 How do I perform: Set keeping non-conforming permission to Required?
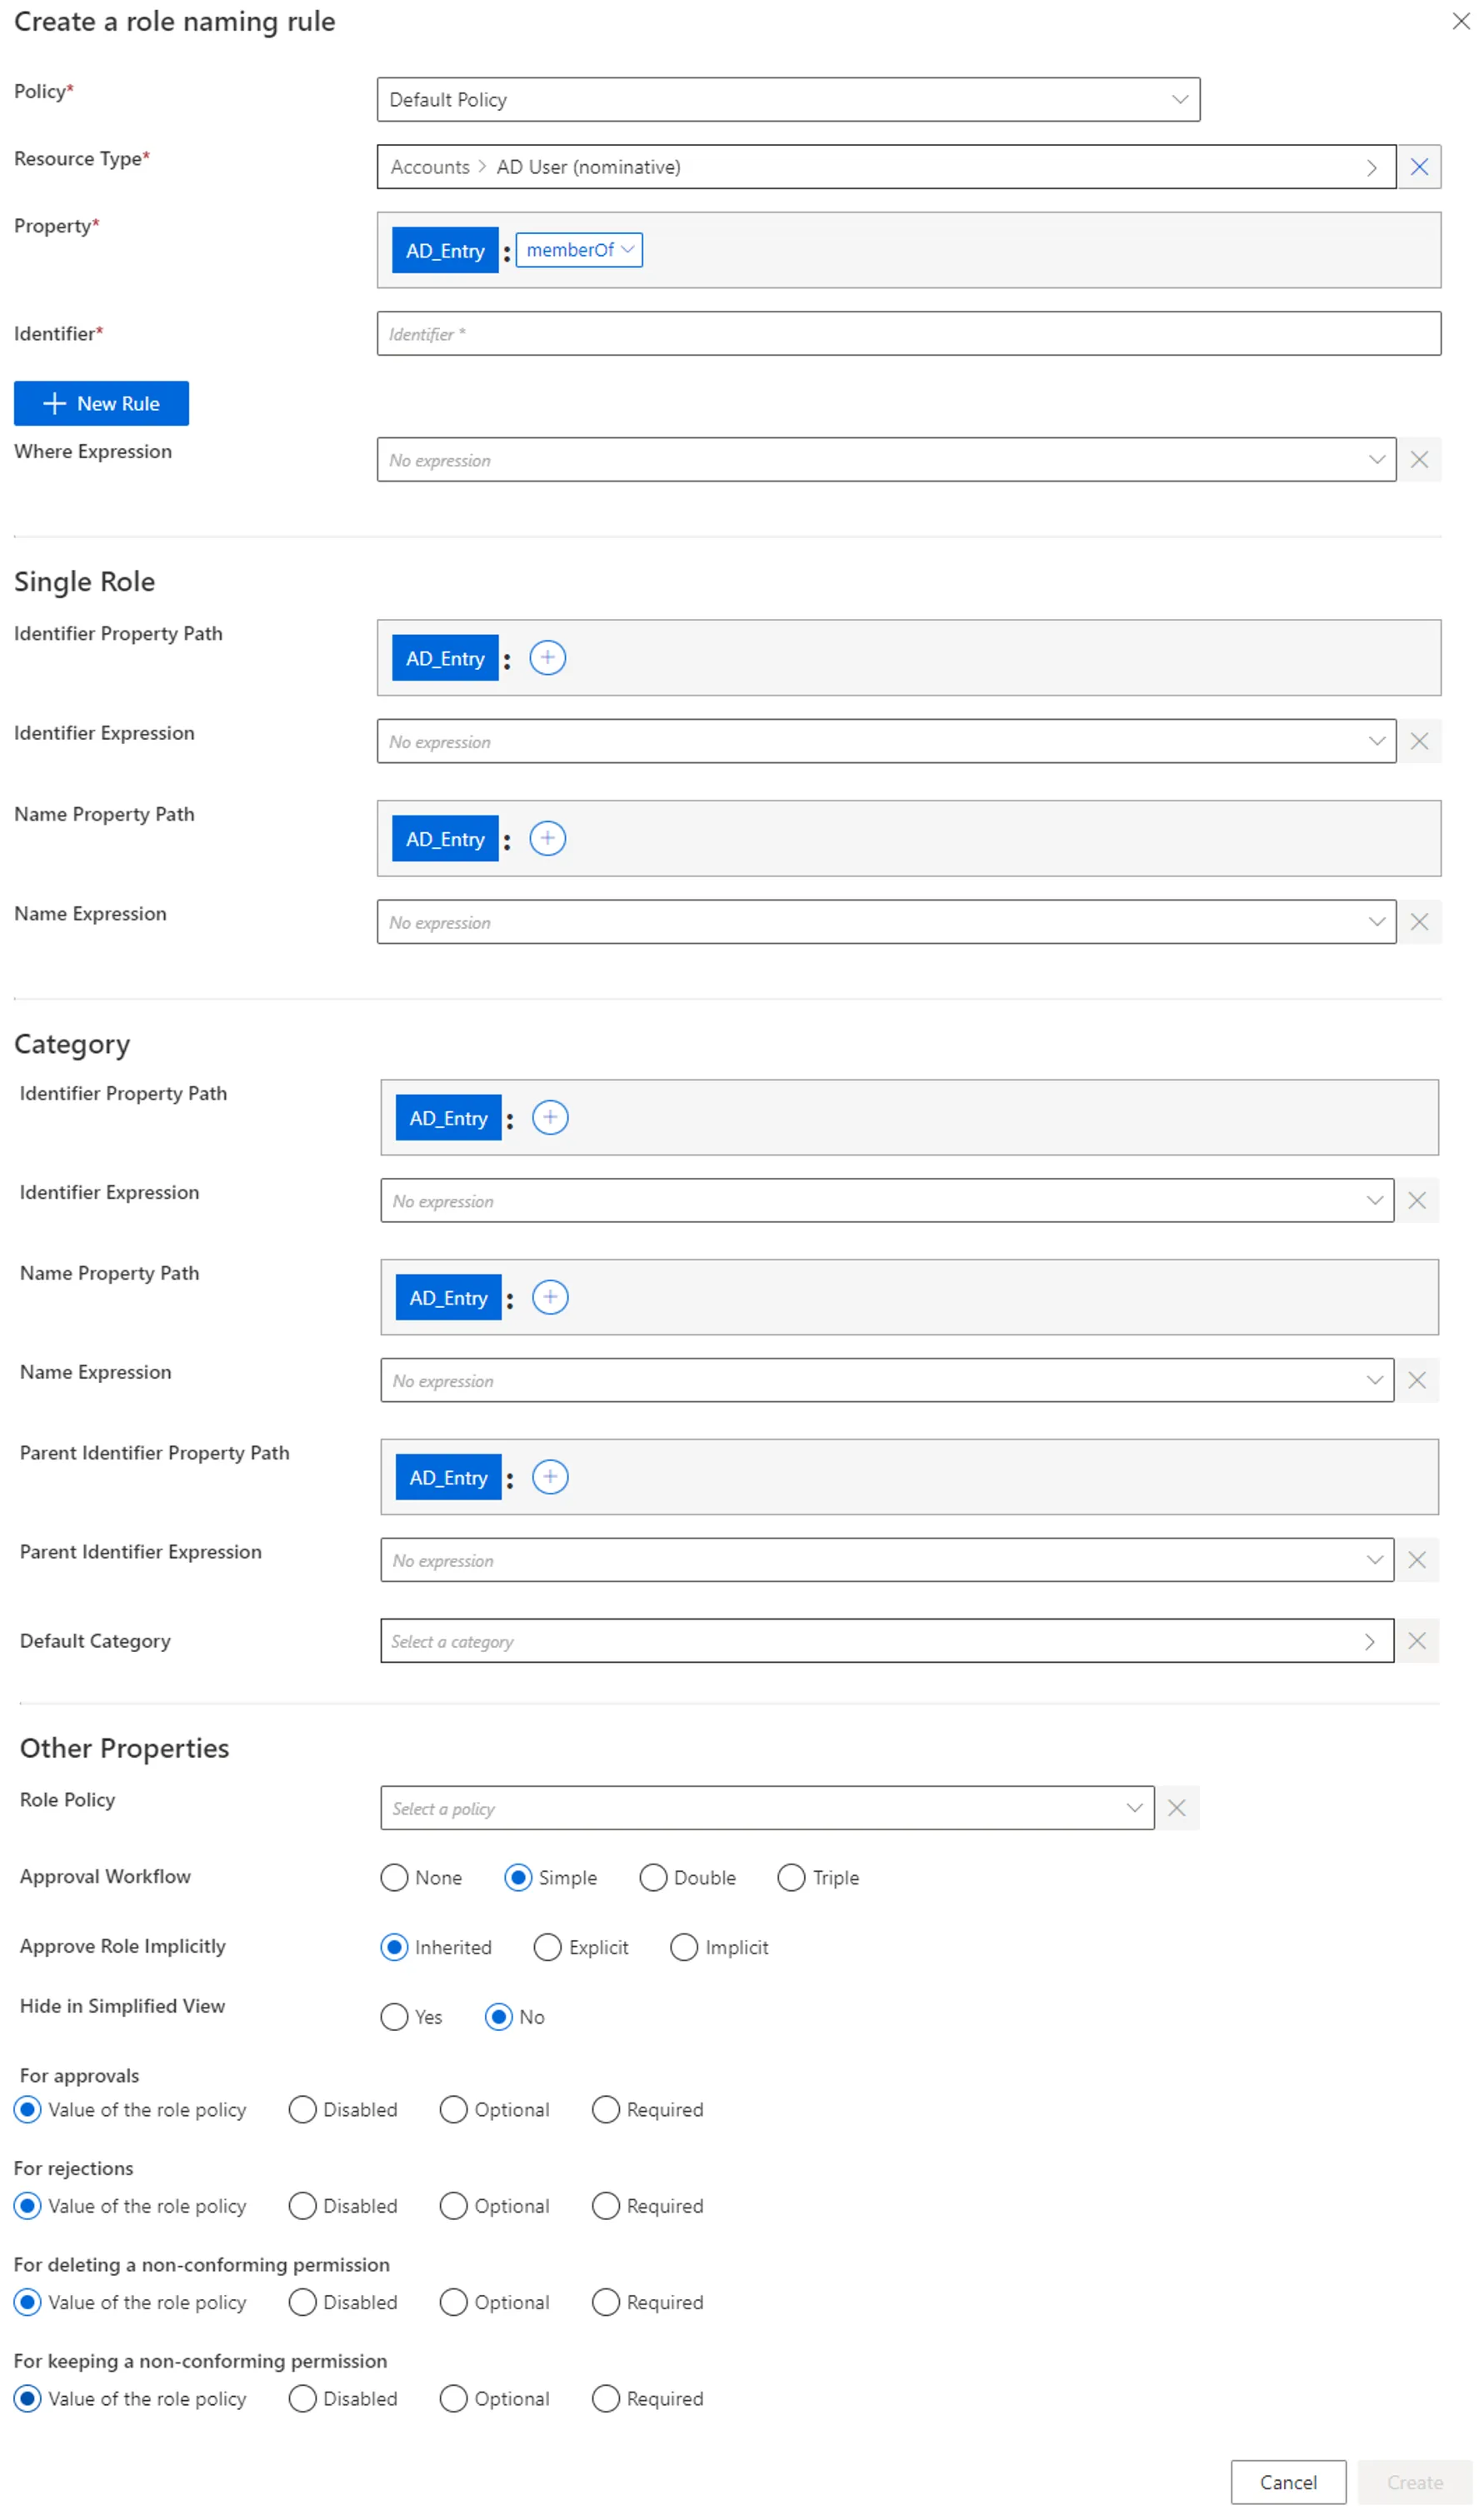pos(606,2398)
